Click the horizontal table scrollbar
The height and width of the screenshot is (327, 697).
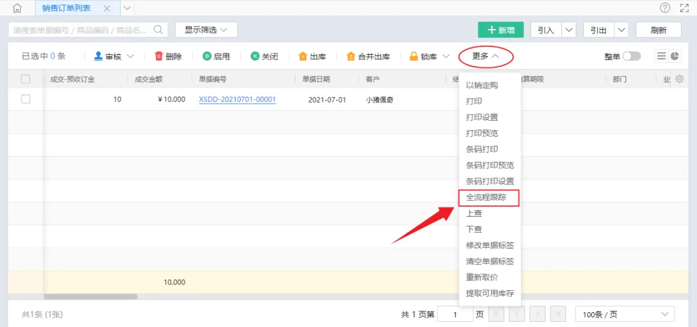point(90,296)
